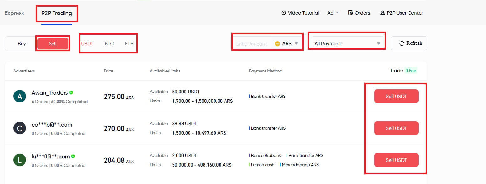The width and height of the screenshot is (486, 184).
Task: Click the L avatar of lu***0@**.com
Action: click(x=20, y=160)
